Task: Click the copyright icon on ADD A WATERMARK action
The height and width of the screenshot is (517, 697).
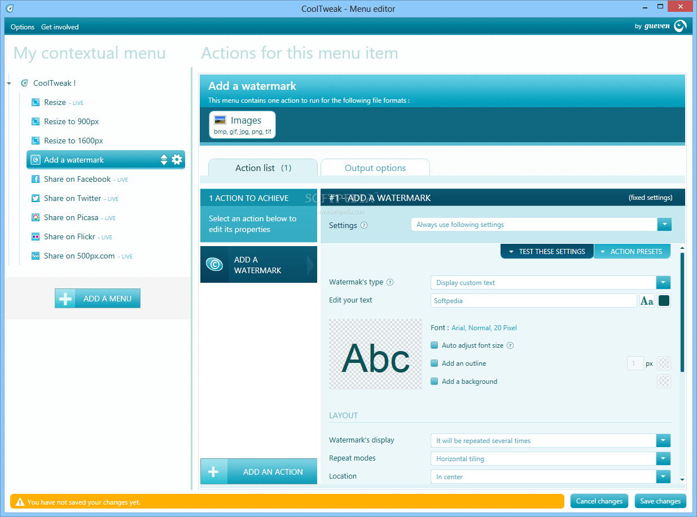Action: (x=214, y=264)
